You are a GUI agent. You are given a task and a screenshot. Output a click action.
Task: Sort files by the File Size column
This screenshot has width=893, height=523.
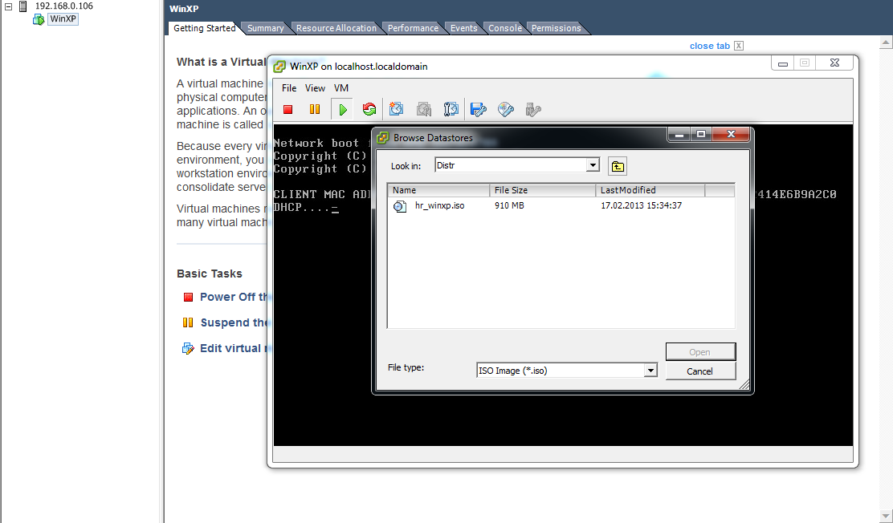click(x=543, y=190)
